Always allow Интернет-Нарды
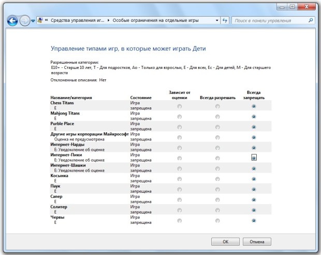The image size is (321, 255). (217, 148)
